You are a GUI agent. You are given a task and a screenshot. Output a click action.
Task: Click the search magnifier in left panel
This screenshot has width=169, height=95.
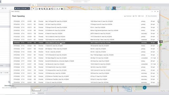3,8
